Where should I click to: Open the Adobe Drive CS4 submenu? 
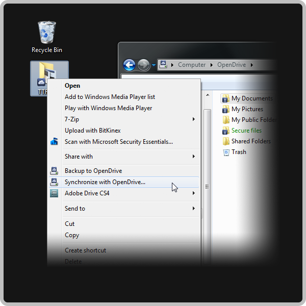click(x=124, y=193)
